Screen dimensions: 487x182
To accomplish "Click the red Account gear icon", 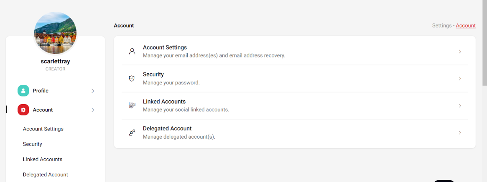I will (x=23, y=110).
